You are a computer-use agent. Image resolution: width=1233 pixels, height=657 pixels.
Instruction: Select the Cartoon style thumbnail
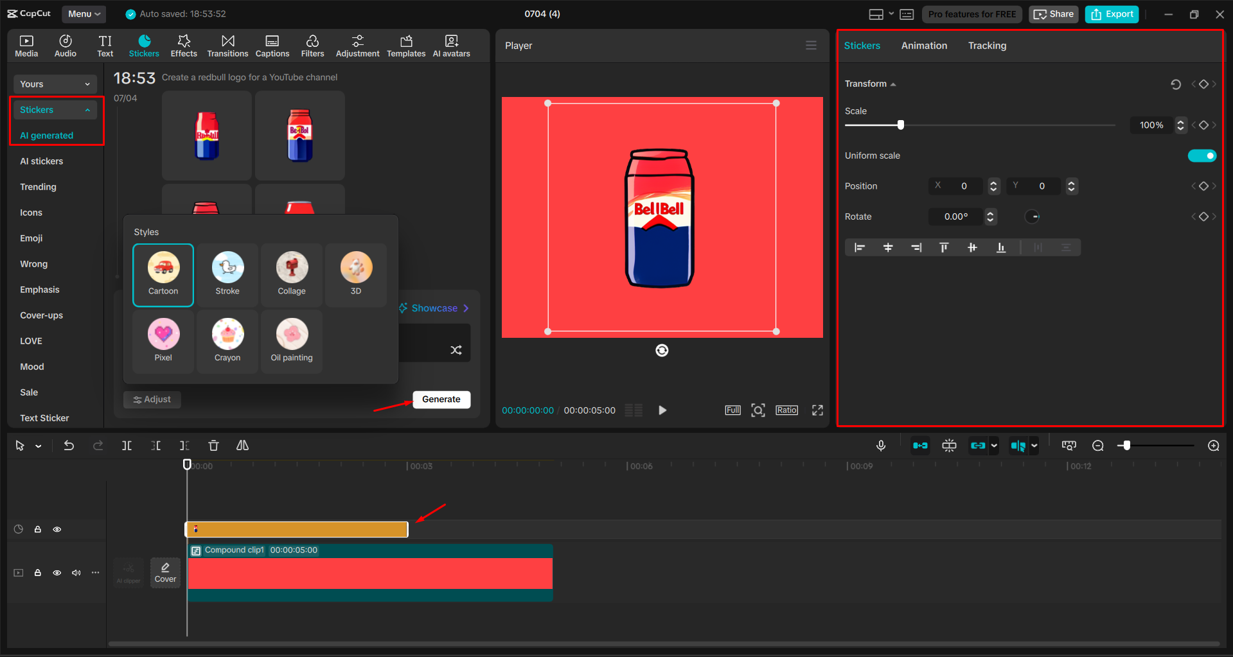coord(163,275)
